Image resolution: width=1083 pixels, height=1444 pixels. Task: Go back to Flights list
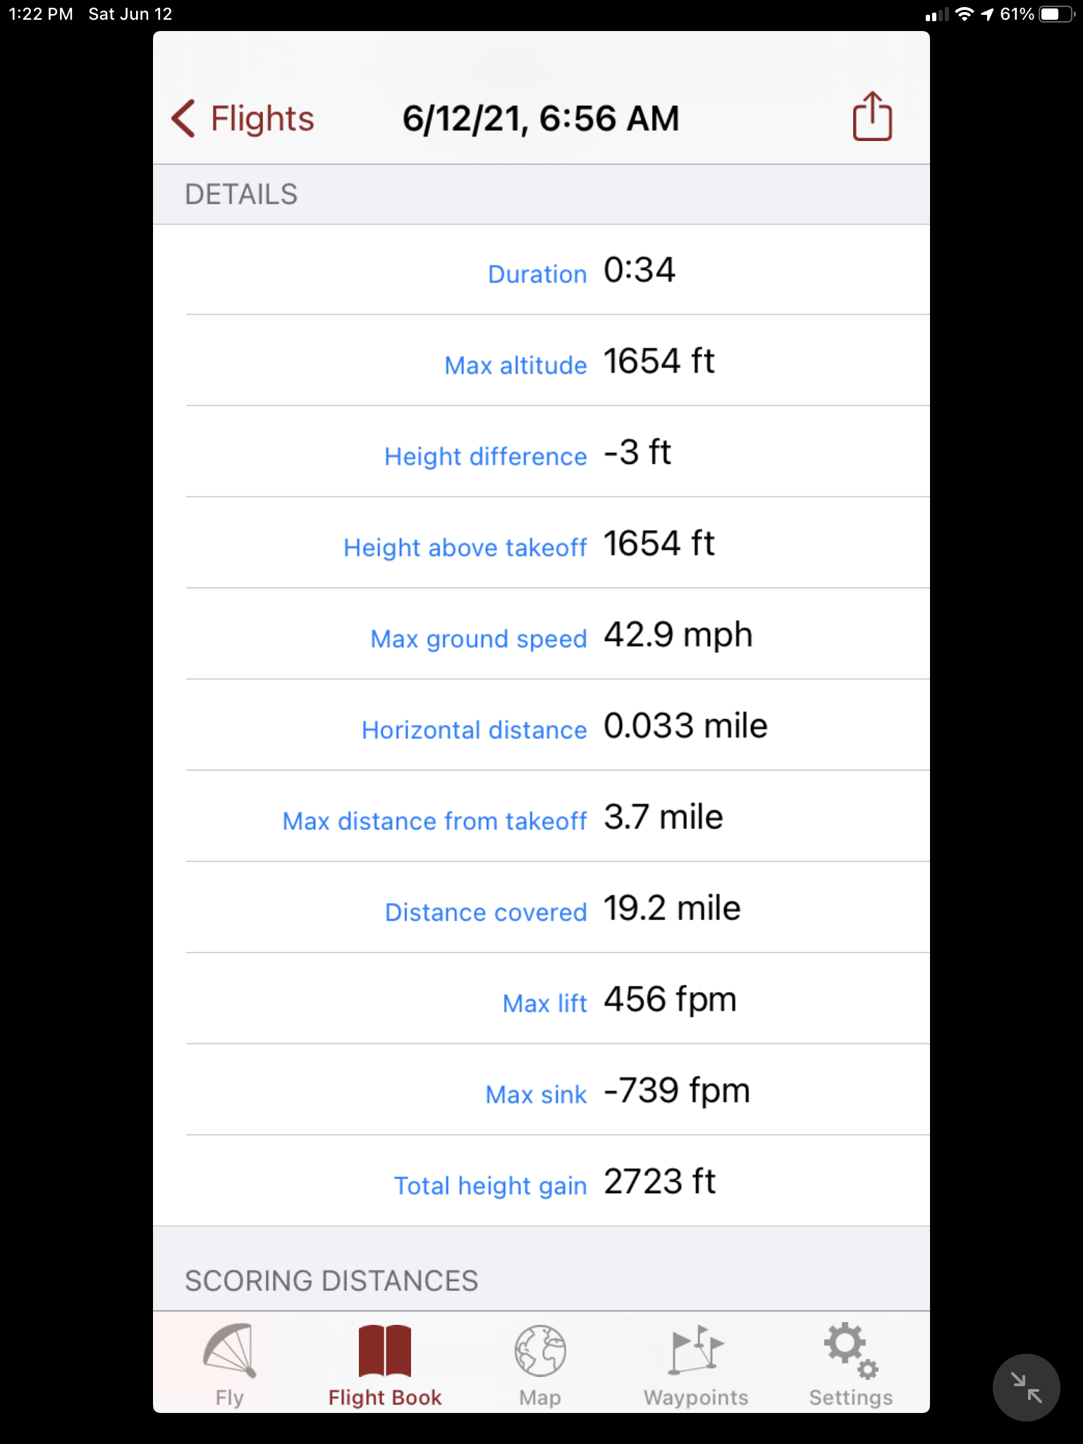pyautogui.click(x=262, y=118)
